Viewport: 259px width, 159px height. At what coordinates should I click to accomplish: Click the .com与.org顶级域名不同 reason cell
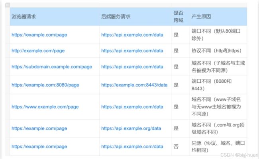pos(218,128)
